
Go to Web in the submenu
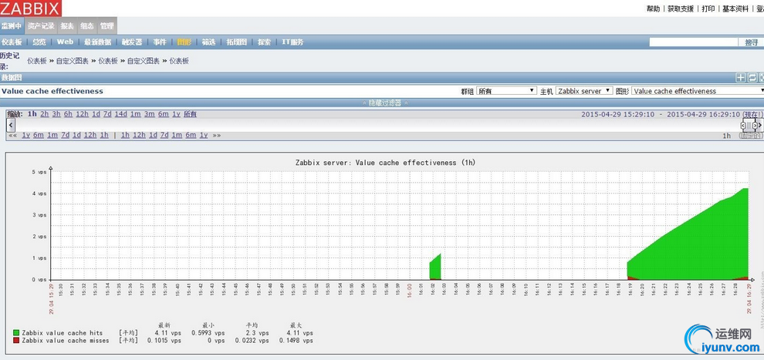(x=65, y=42)
